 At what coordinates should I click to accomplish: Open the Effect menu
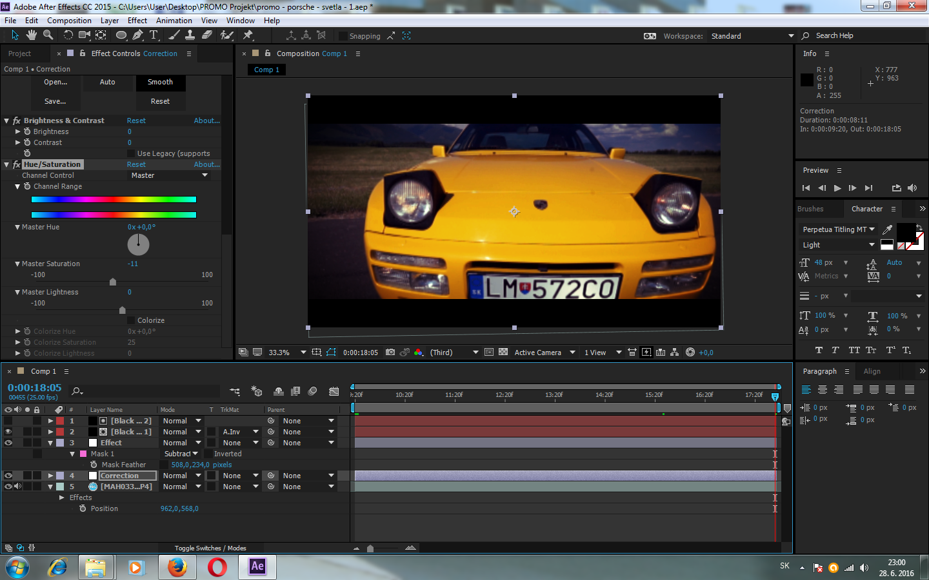pos(137,21)
